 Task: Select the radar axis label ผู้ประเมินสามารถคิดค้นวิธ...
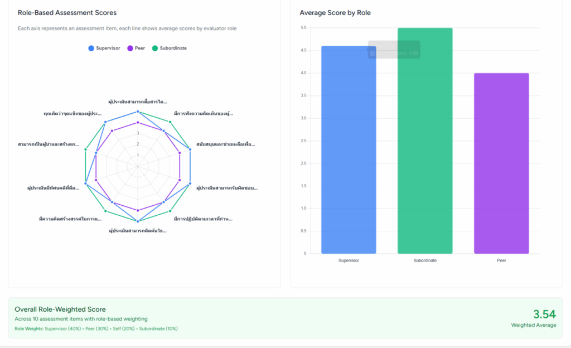pyautogui.click(x=137, y=230)
